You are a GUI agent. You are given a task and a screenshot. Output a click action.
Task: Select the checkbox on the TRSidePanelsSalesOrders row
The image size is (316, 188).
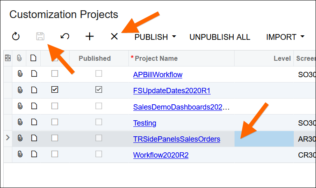[55, 138]
